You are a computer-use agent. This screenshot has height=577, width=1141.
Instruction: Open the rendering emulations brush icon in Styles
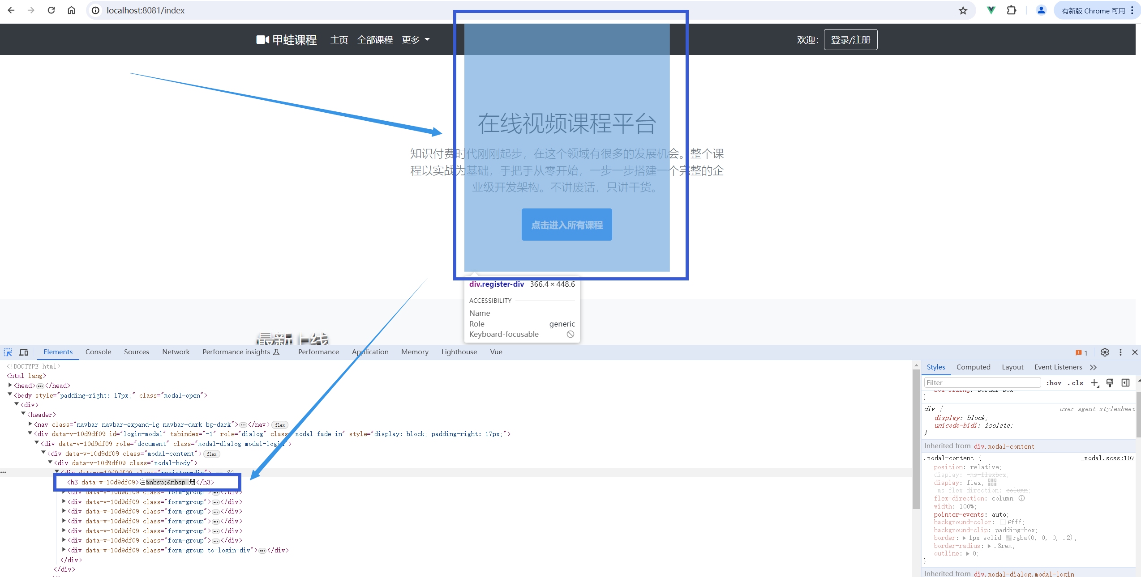[x=1110, y=383]
